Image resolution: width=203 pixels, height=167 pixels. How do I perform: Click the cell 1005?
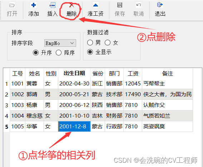(x=18, y=127)
